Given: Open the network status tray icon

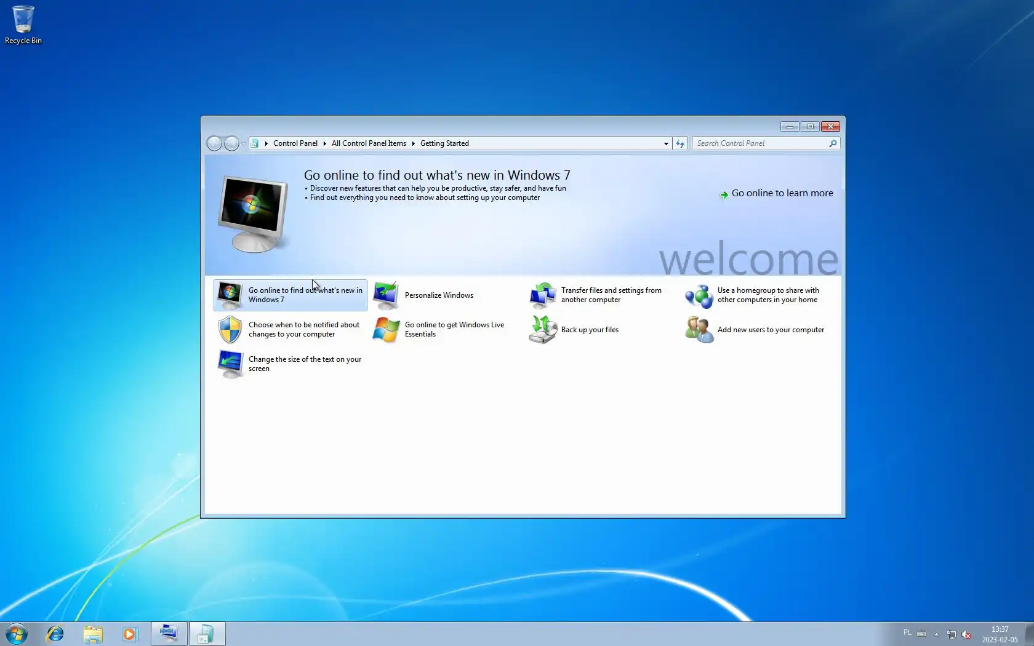Looking at the screenshot, I should click(x=952, y=634).
